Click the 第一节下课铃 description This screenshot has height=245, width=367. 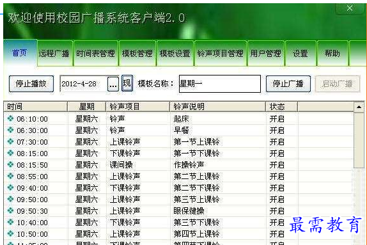[x=196, y=153]
